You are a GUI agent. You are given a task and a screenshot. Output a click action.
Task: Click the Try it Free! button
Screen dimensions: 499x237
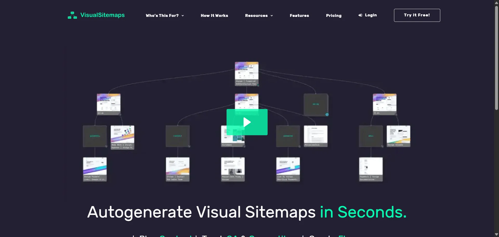[x=417, y=15]
